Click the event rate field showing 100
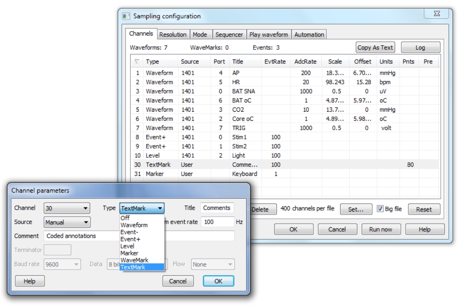461x306 pixels. click(218, 222)
